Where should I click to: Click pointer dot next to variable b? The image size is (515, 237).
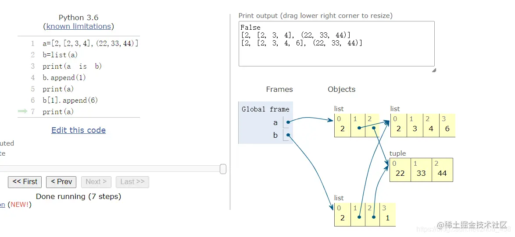click(x=288, y=135)
